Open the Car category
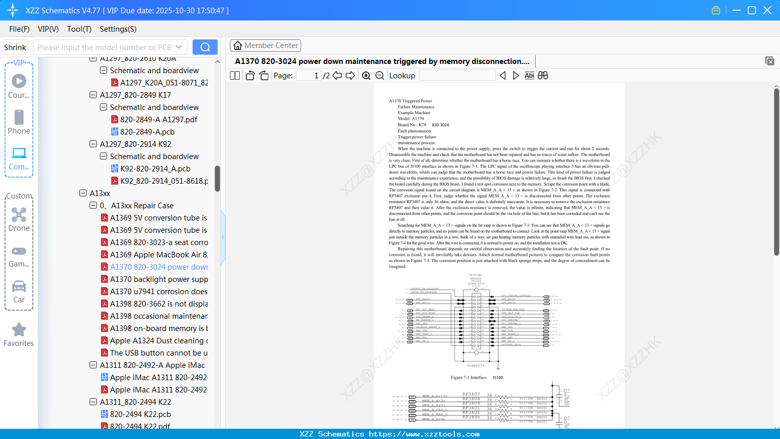780x439 pixels. (19, 291)
